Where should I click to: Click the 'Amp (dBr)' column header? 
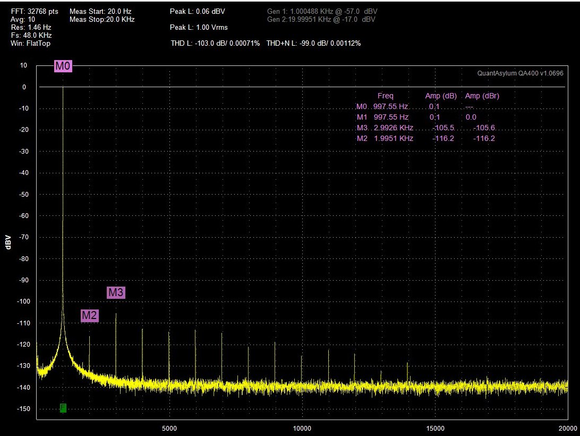tap(482, 96)
